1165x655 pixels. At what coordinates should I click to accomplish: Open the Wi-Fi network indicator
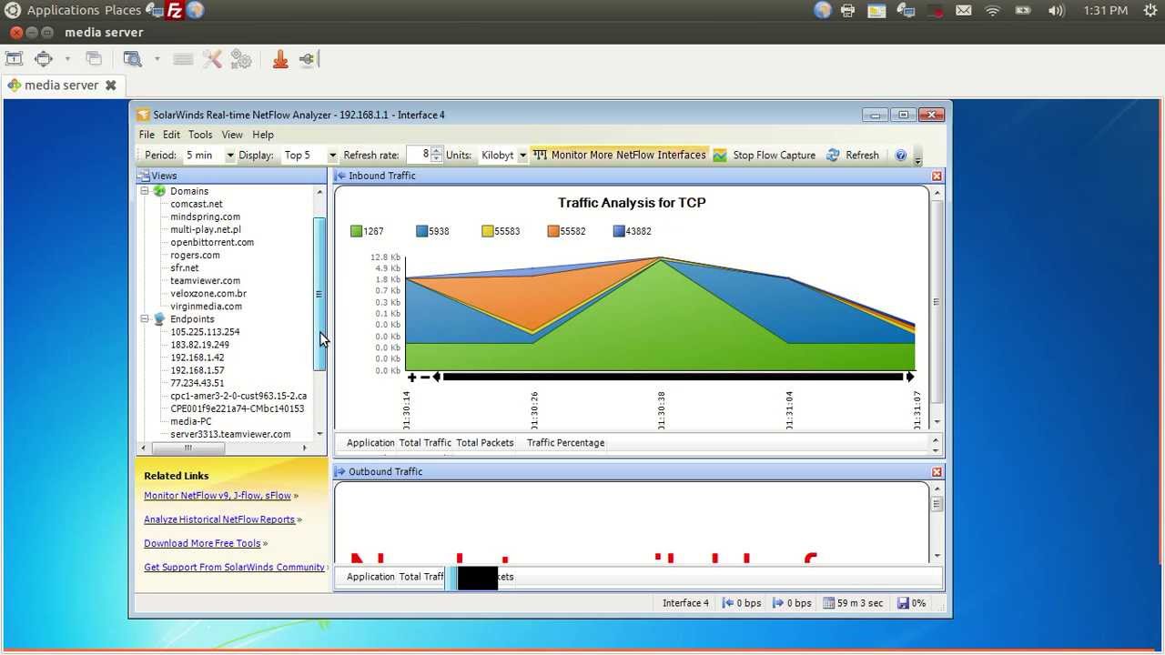pos(993,11)
